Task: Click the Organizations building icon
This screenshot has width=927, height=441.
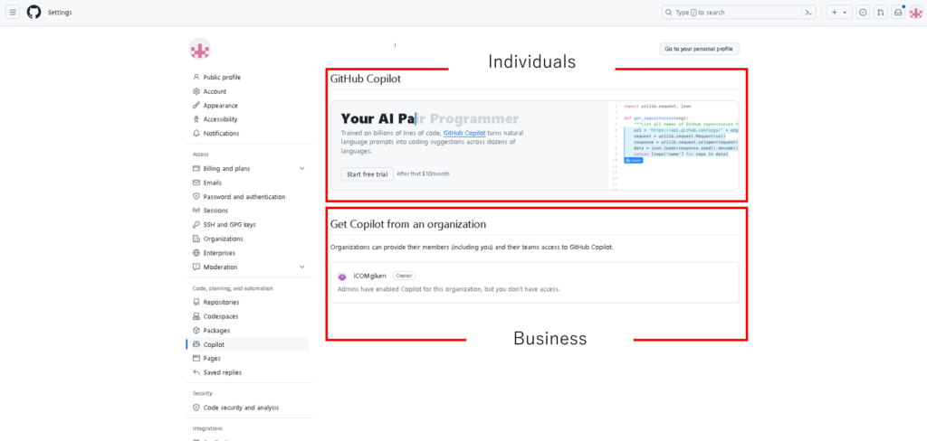Action: pos(196,239)
